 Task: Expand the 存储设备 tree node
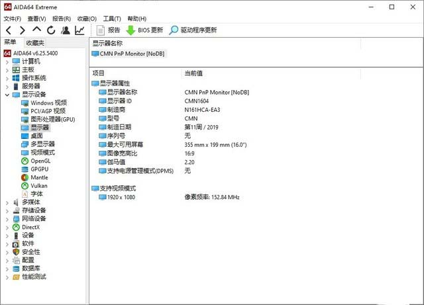7,210
